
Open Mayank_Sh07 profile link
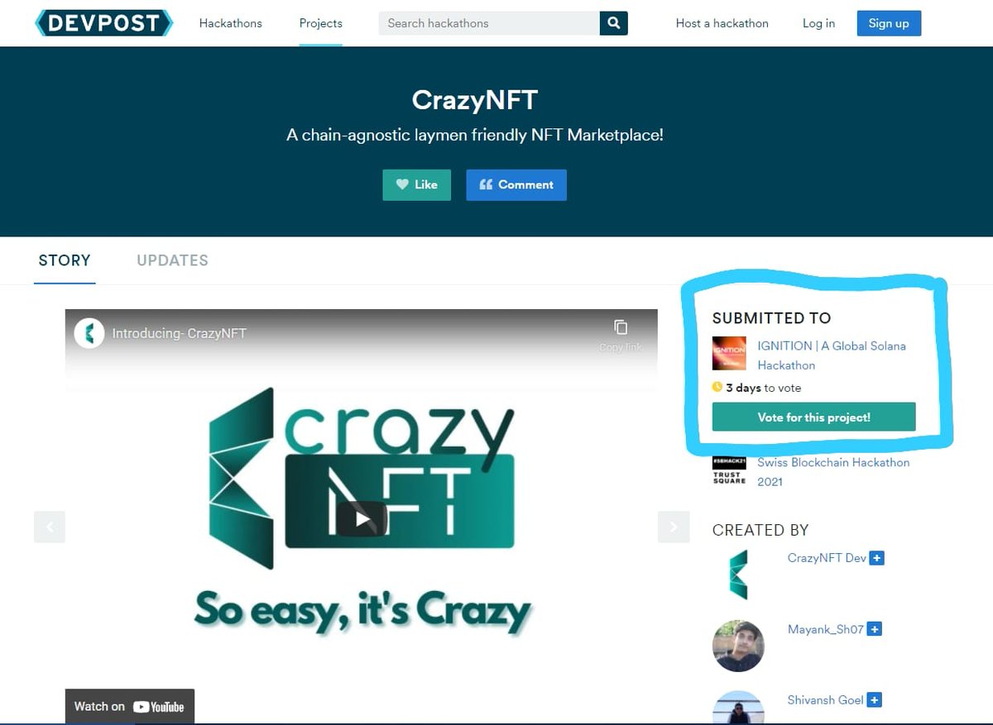[x=825, y=629]
